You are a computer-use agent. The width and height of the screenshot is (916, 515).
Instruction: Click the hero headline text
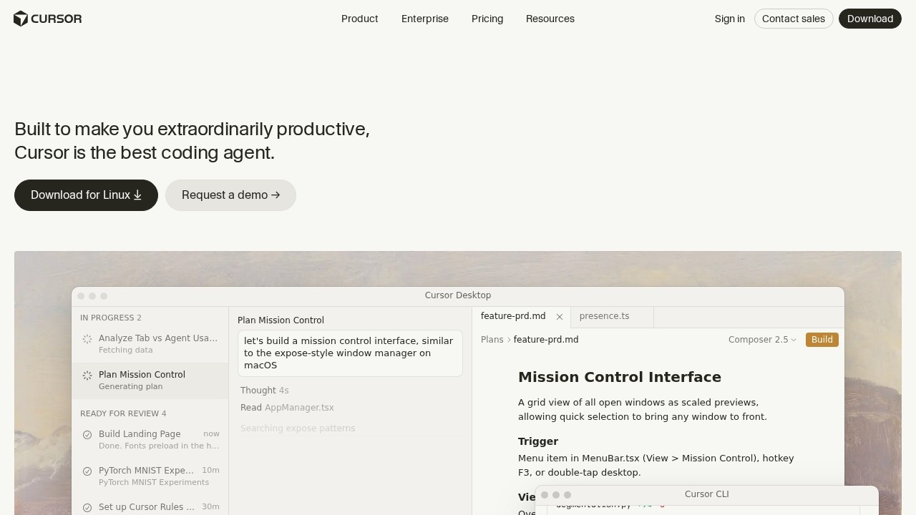click(x=192, y=141)
